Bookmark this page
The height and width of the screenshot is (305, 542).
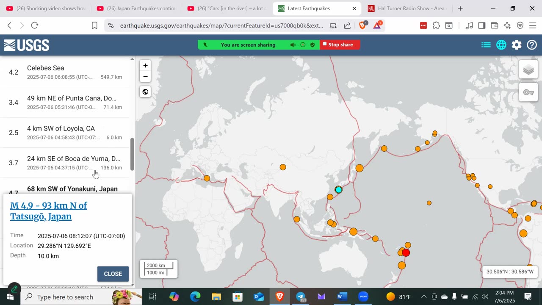(95, 25)
